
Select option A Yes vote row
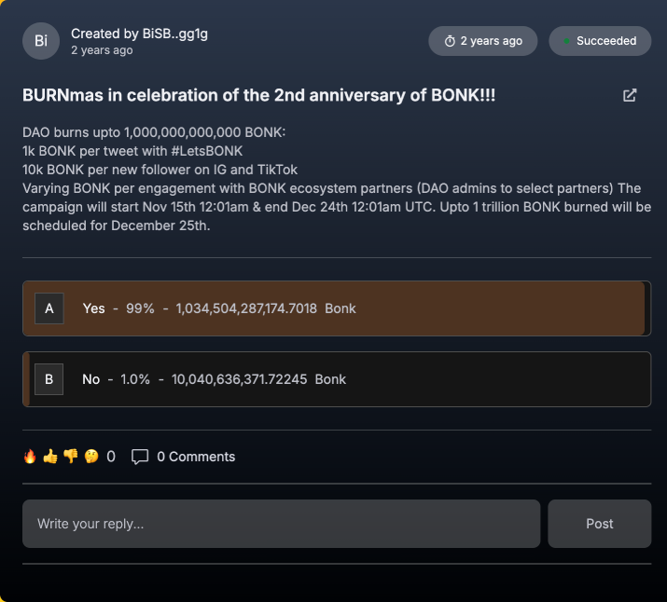(337, 308)
